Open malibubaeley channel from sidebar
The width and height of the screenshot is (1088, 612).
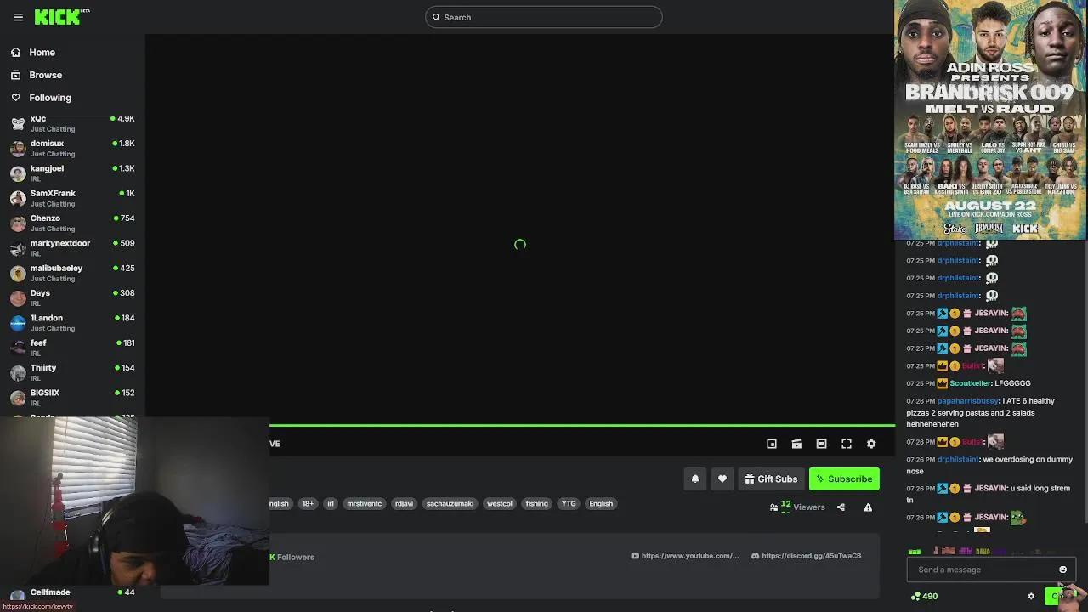pos(72,273)
